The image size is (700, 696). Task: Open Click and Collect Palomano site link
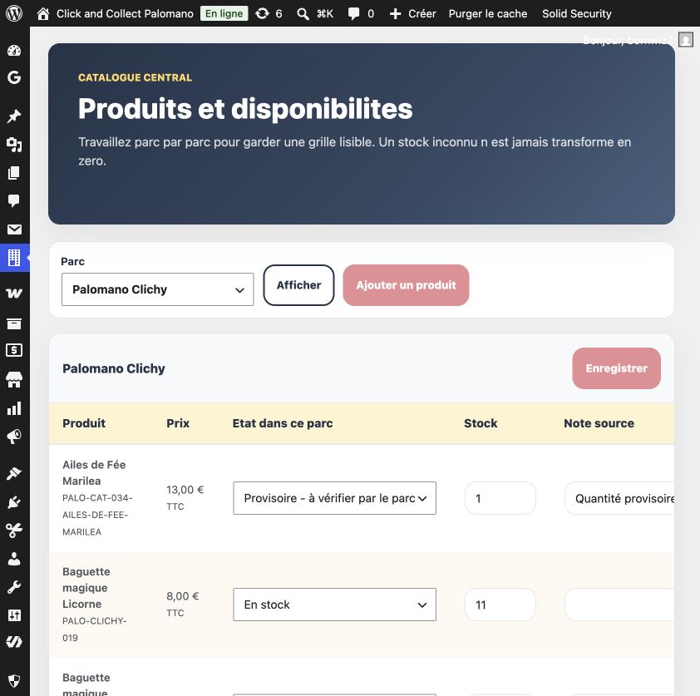(125, 14)
